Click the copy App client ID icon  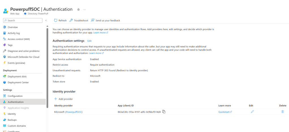point(164,112)
